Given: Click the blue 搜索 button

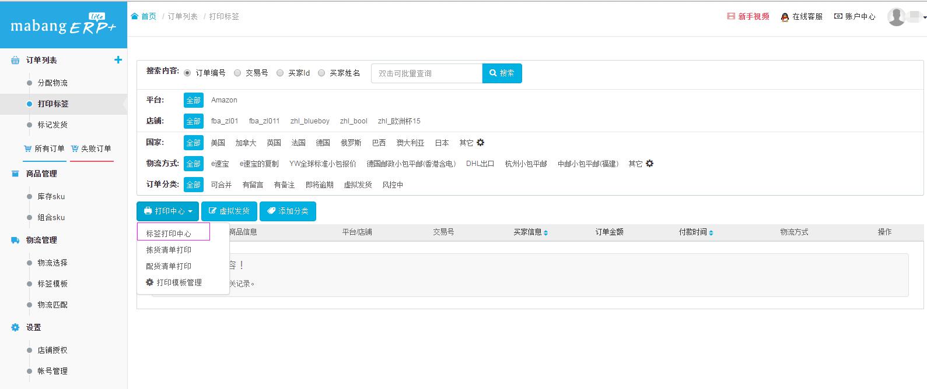Looking at the screenshot, I should coord(502,73).
